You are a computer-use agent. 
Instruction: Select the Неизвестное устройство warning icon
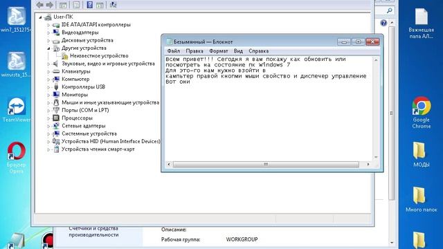click(64, 55)
